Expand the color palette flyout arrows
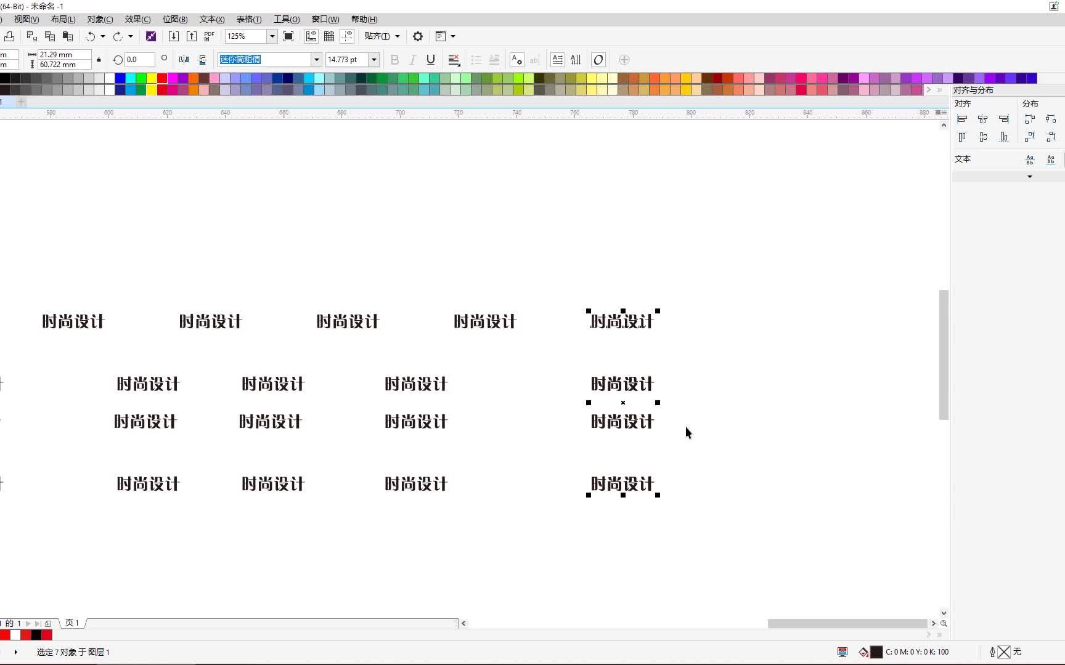 click(939, 90)
